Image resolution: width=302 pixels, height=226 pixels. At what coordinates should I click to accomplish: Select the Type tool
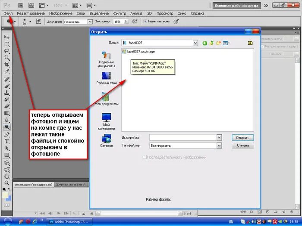tap(7, 141)
